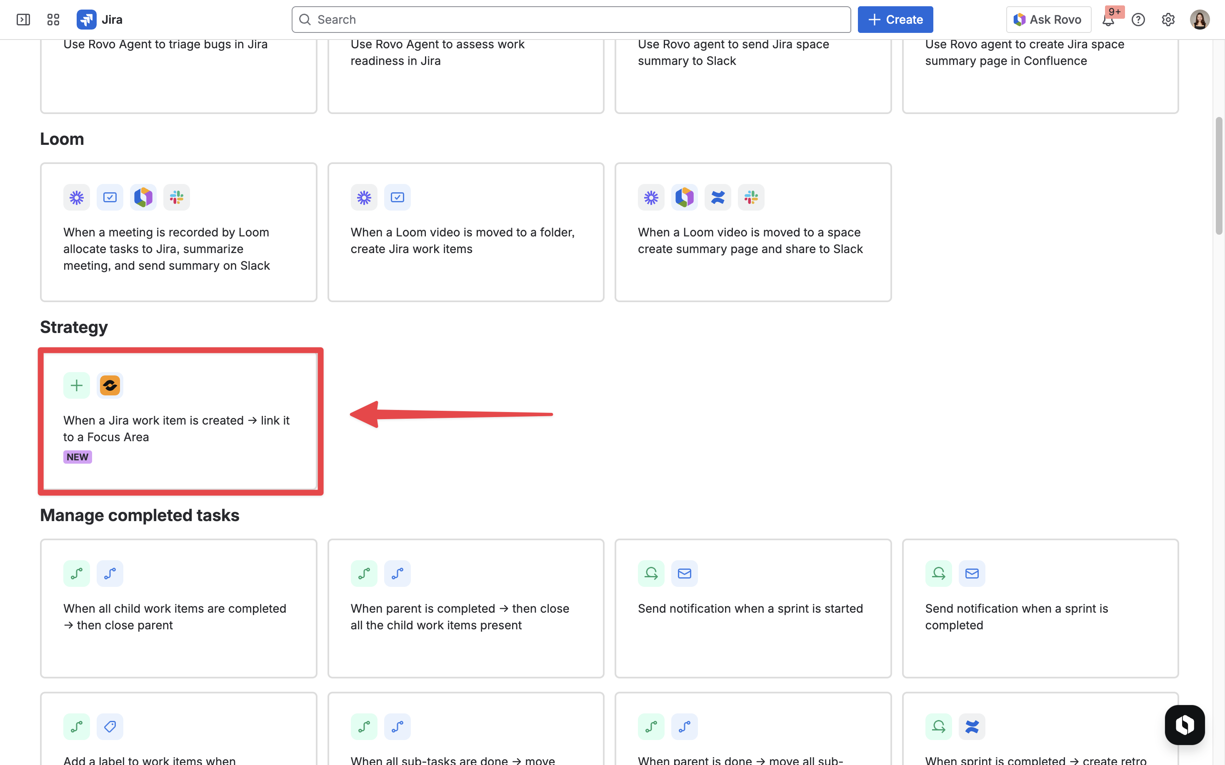
Task: Open the user profile avatar
Action: point(1199,20)
